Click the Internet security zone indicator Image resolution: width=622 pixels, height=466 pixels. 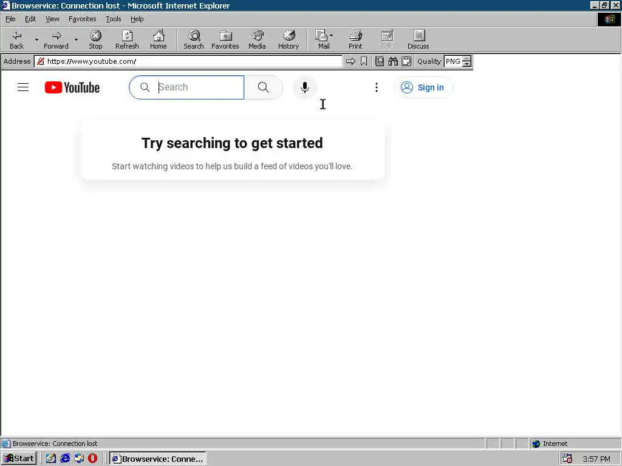550,444
